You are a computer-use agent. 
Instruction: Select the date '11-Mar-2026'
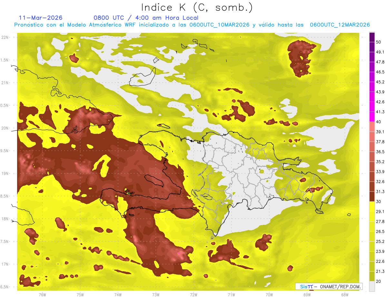(x=41, y=18)
